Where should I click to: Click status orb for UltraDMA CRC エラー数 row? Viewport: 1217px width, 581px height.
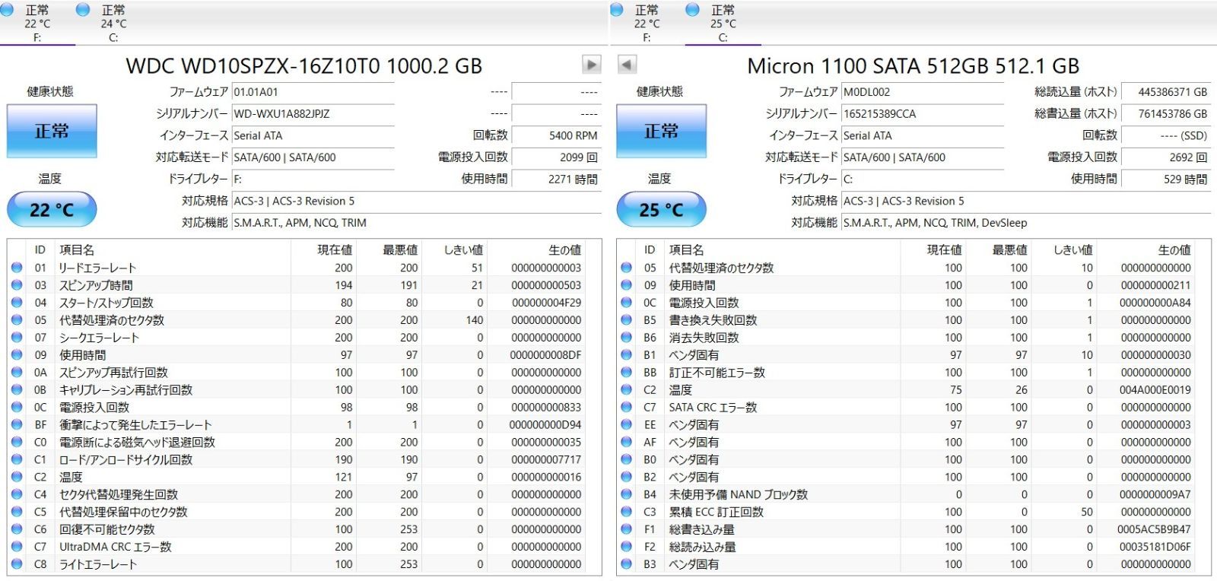click(17, 547)
